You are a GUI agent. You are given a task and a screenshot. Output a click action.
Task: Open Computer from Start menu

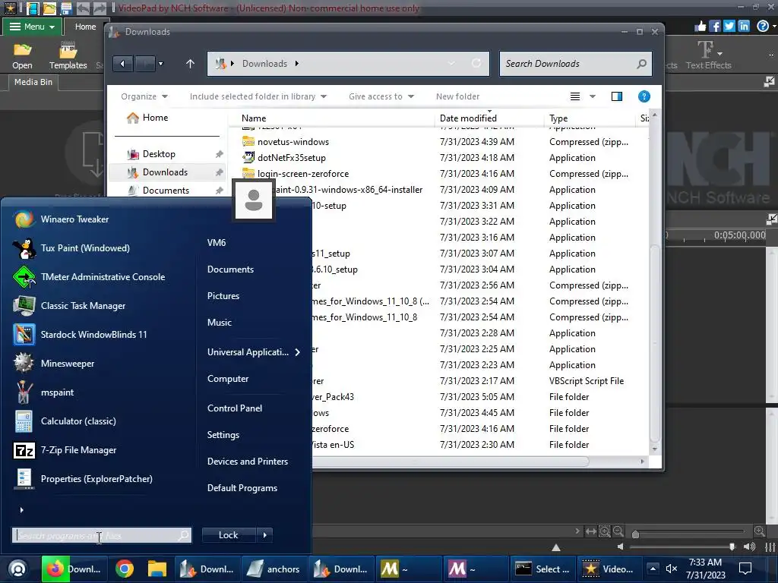click(228, 379)
